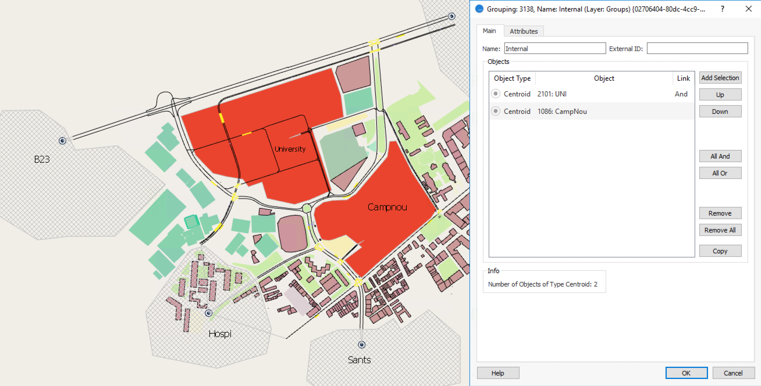Screen dimensions: 761x386
Task: Click the centroid icon beside 2101: UNI
Action: point(496,94)
